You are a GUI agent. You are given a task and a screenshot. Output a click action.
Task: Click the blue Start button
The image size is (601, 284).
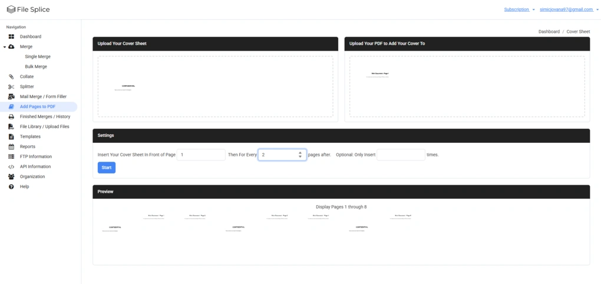point(107,168)
